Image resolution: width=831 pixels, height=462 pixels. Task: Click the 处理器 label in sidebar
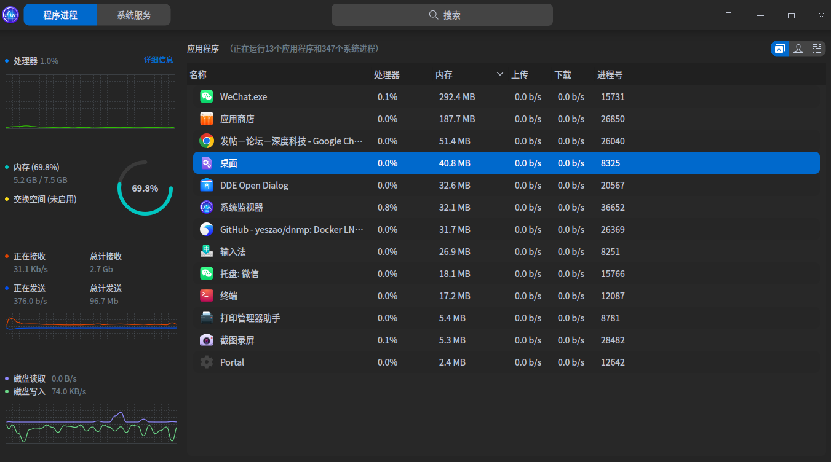tap(25, 61)
